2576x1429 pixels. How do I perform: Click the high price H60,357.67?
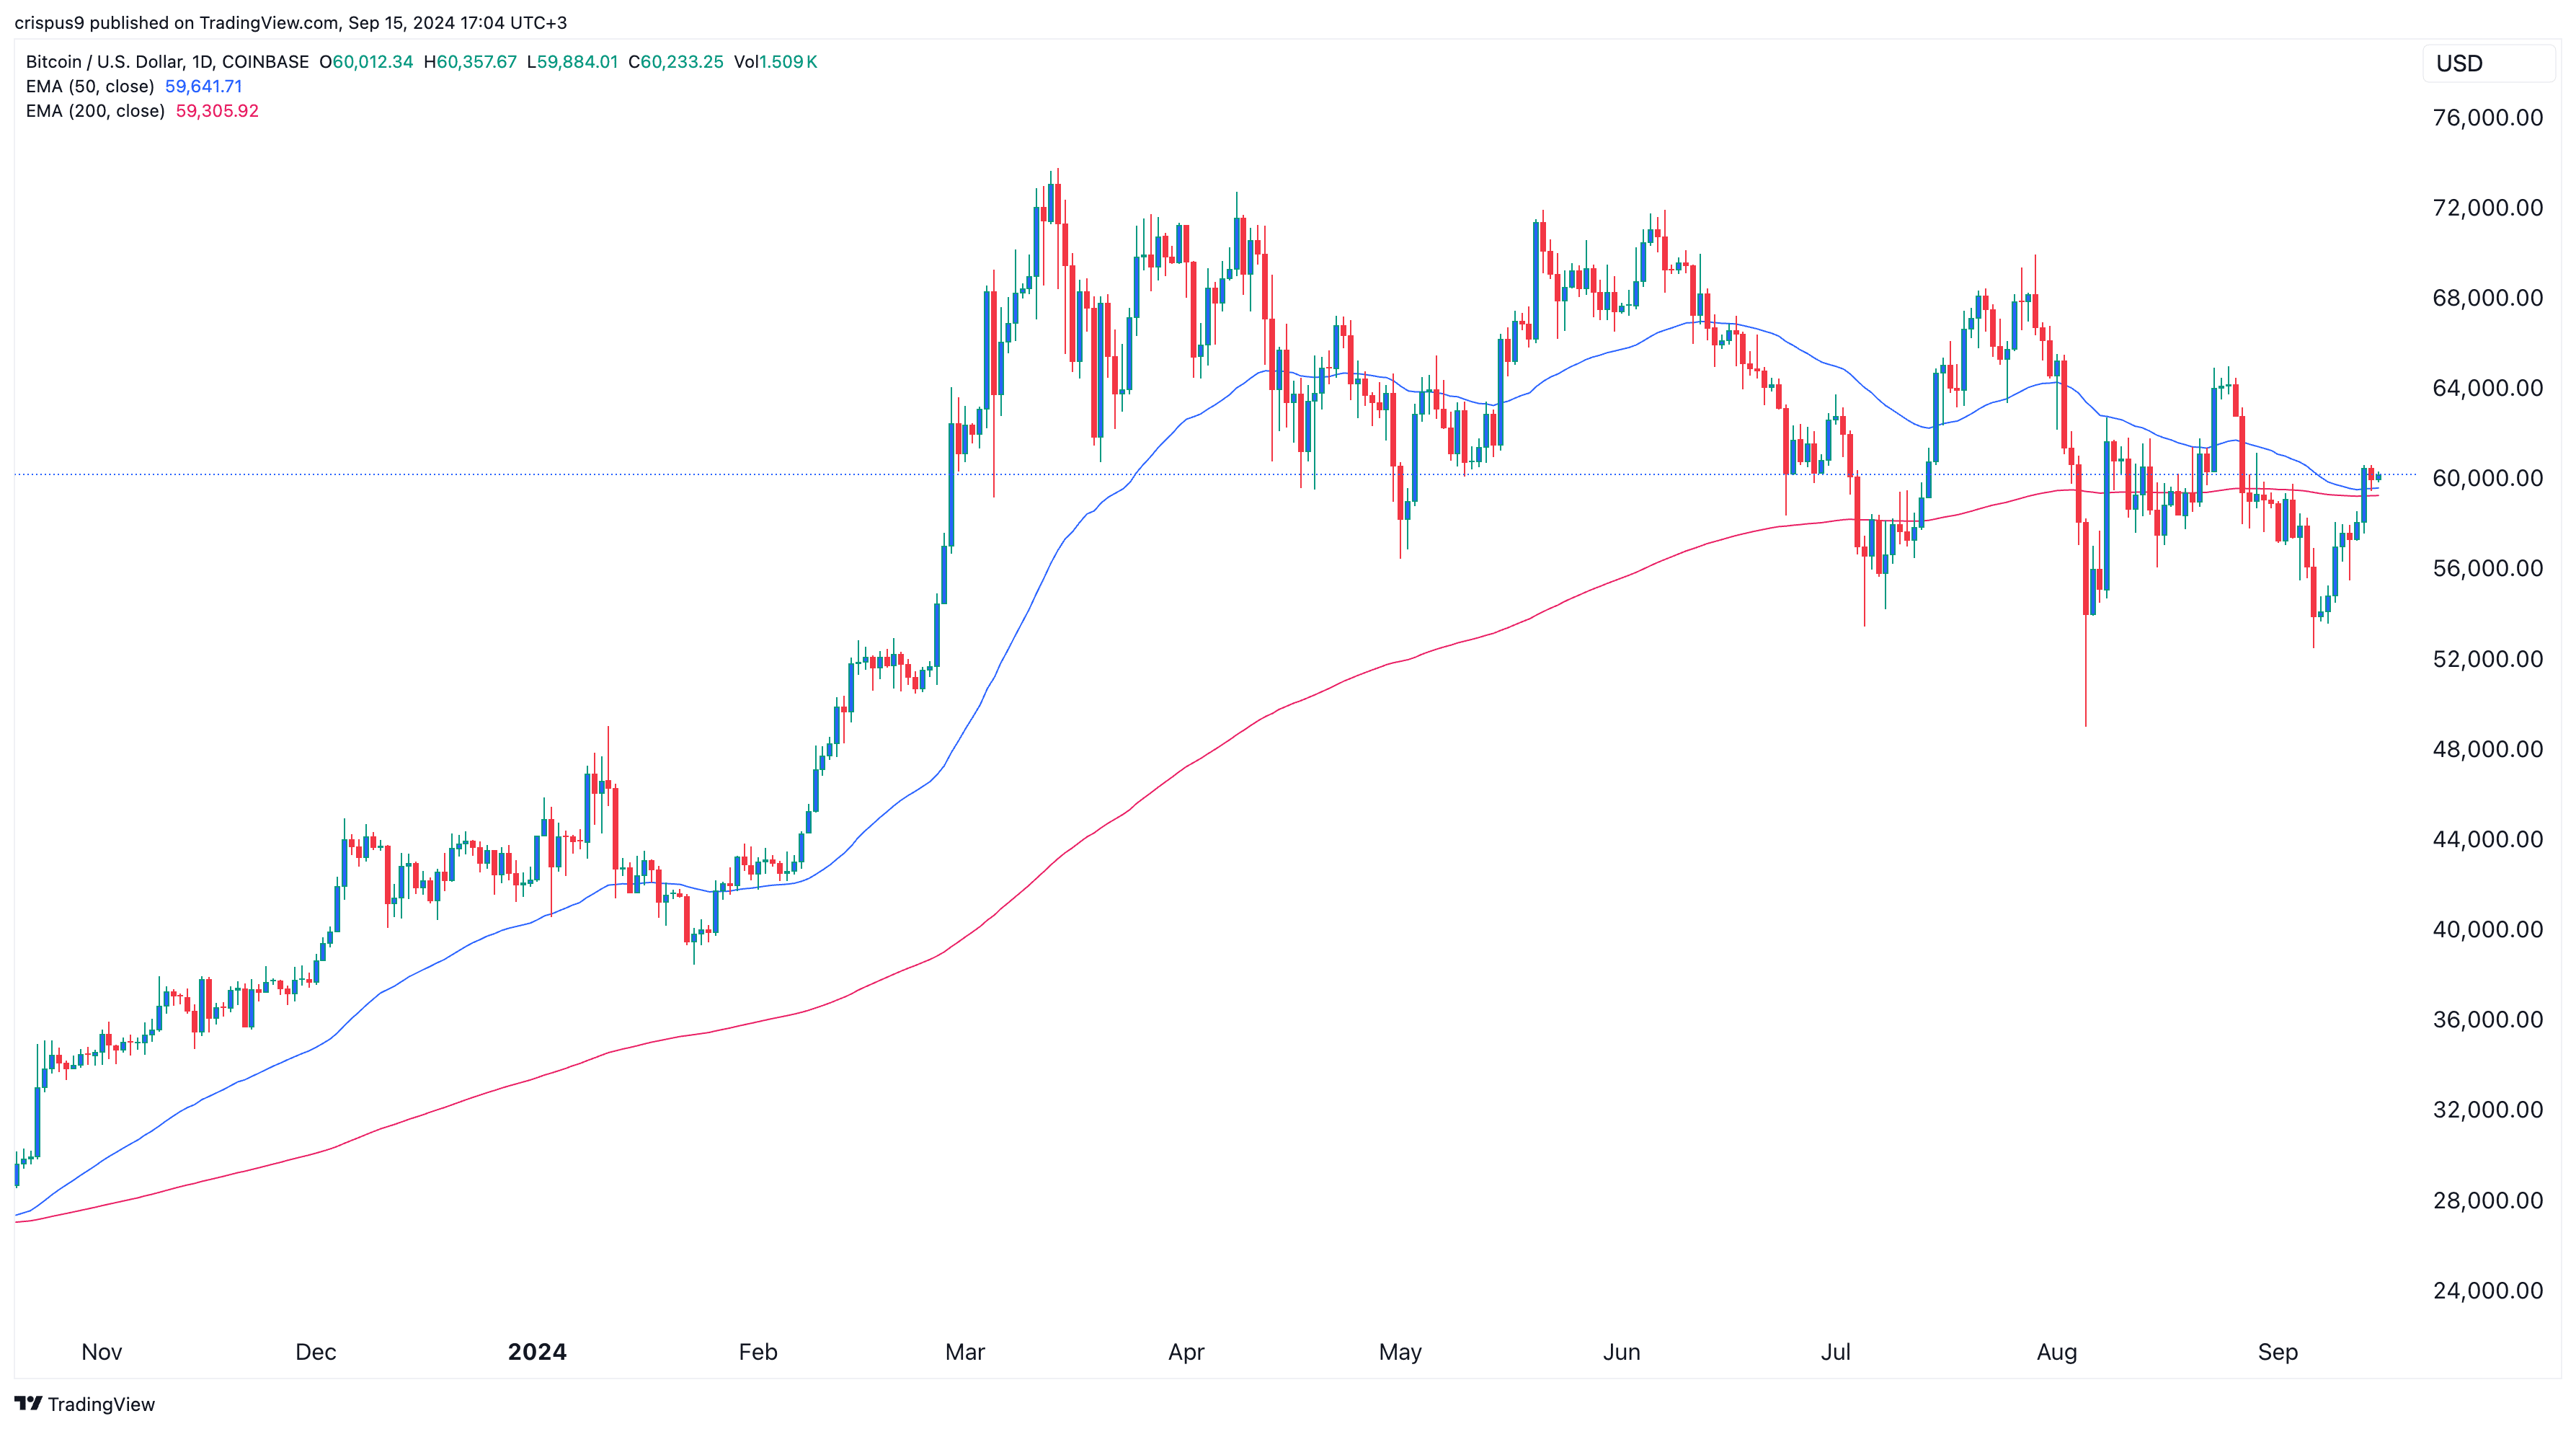[470, 61]
